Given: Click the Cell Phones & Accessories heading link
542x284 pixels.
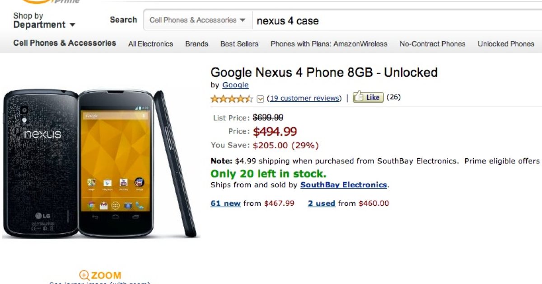Looking at the screenshot, I should pos(65,43).
